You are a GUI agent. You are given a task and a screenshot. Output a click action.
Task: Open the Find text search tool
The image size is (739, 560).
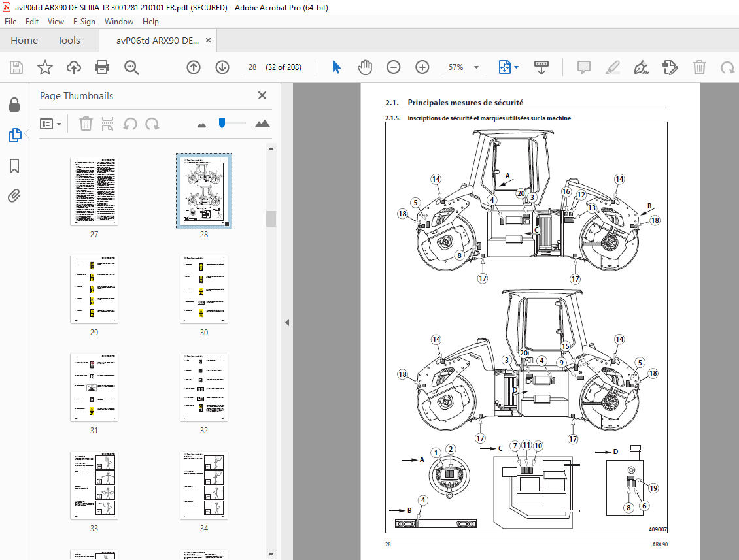click(x=131, y=67)
